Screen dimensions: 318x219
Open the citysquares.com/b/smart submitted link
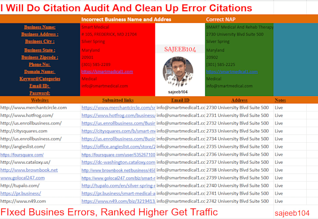118,131
